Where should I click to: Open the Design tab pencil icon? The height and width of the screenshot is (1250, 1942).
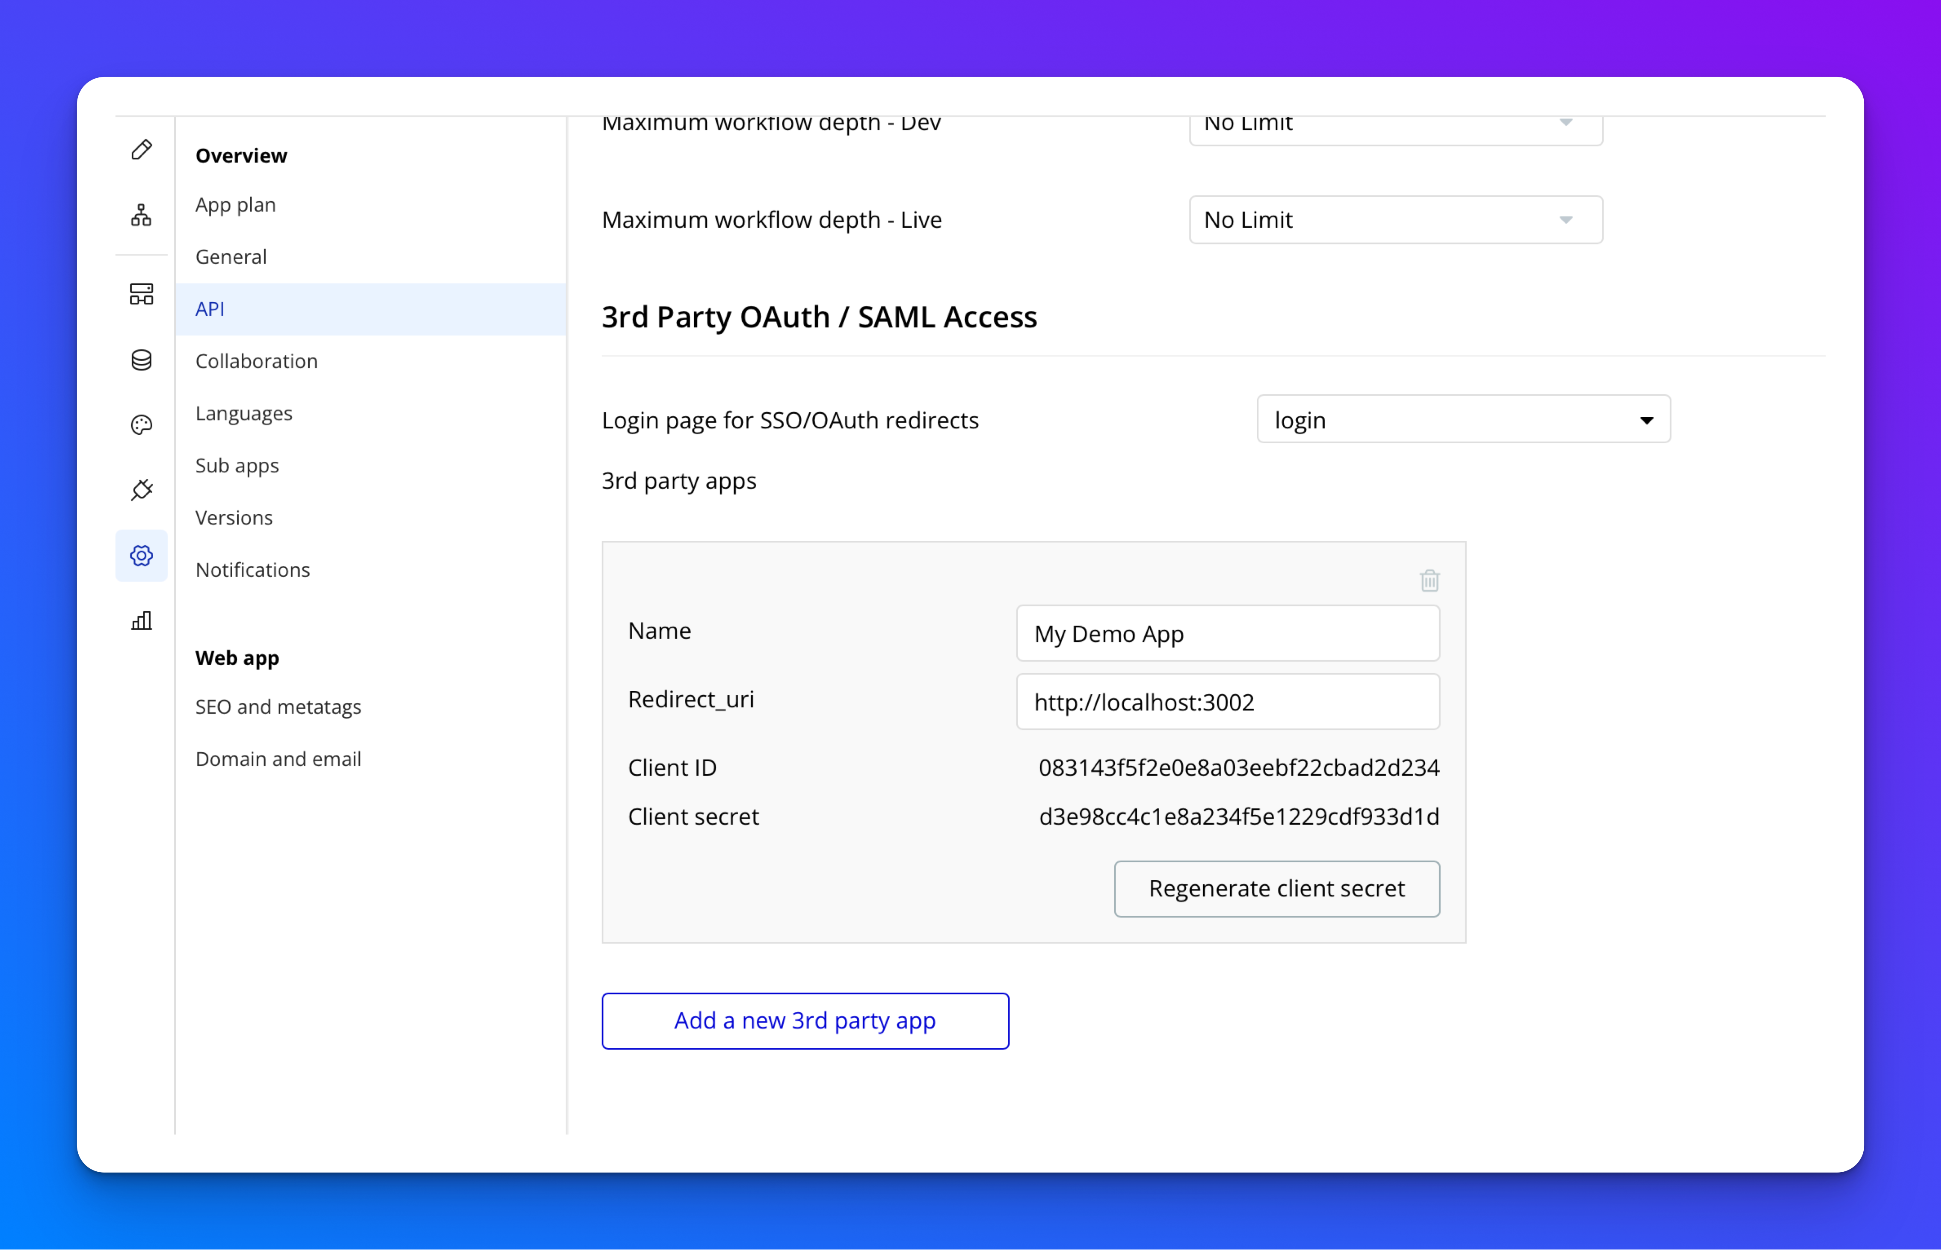[x=141, y=150]
